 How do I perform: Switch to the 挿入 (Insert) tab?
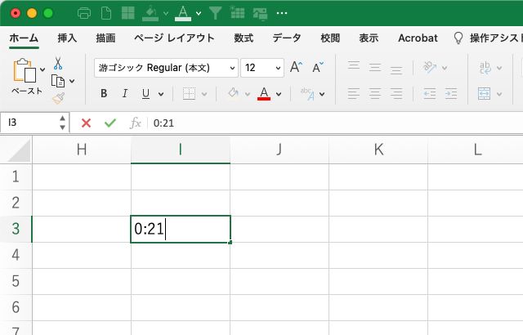click(68, 38)
